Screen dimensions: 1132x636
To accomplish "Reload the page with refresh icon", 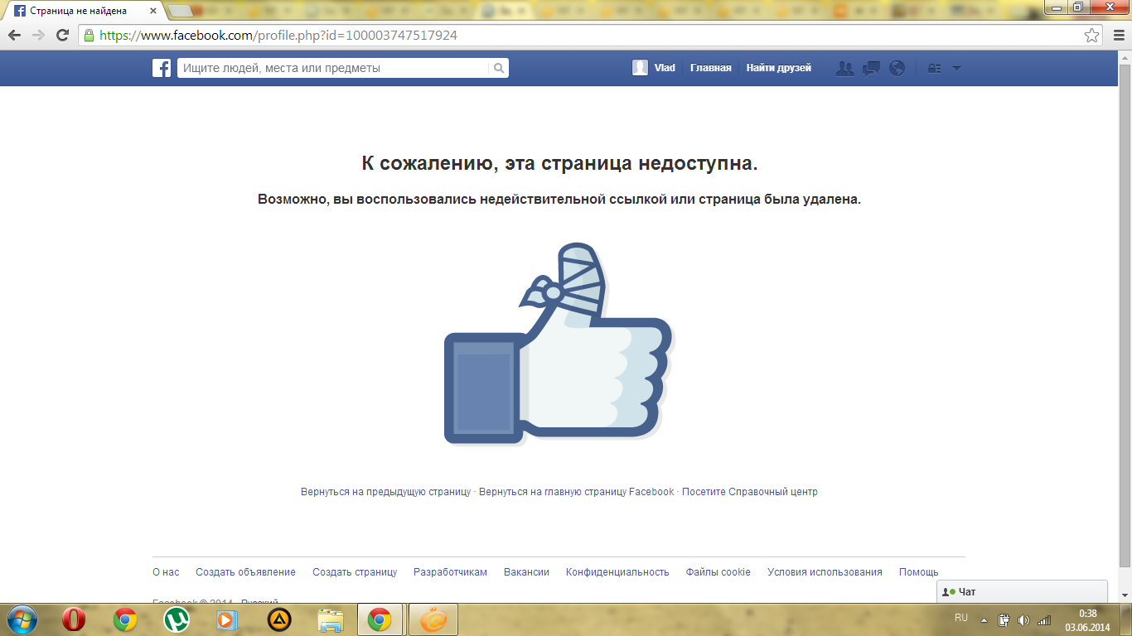I will tap(62, 35).
